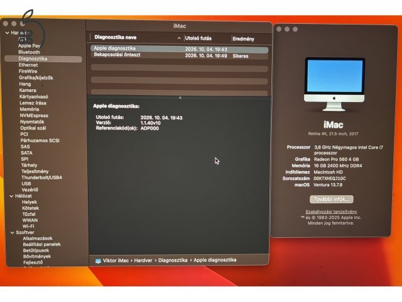Select Apple Pay in the sidebar

[30, 46]
